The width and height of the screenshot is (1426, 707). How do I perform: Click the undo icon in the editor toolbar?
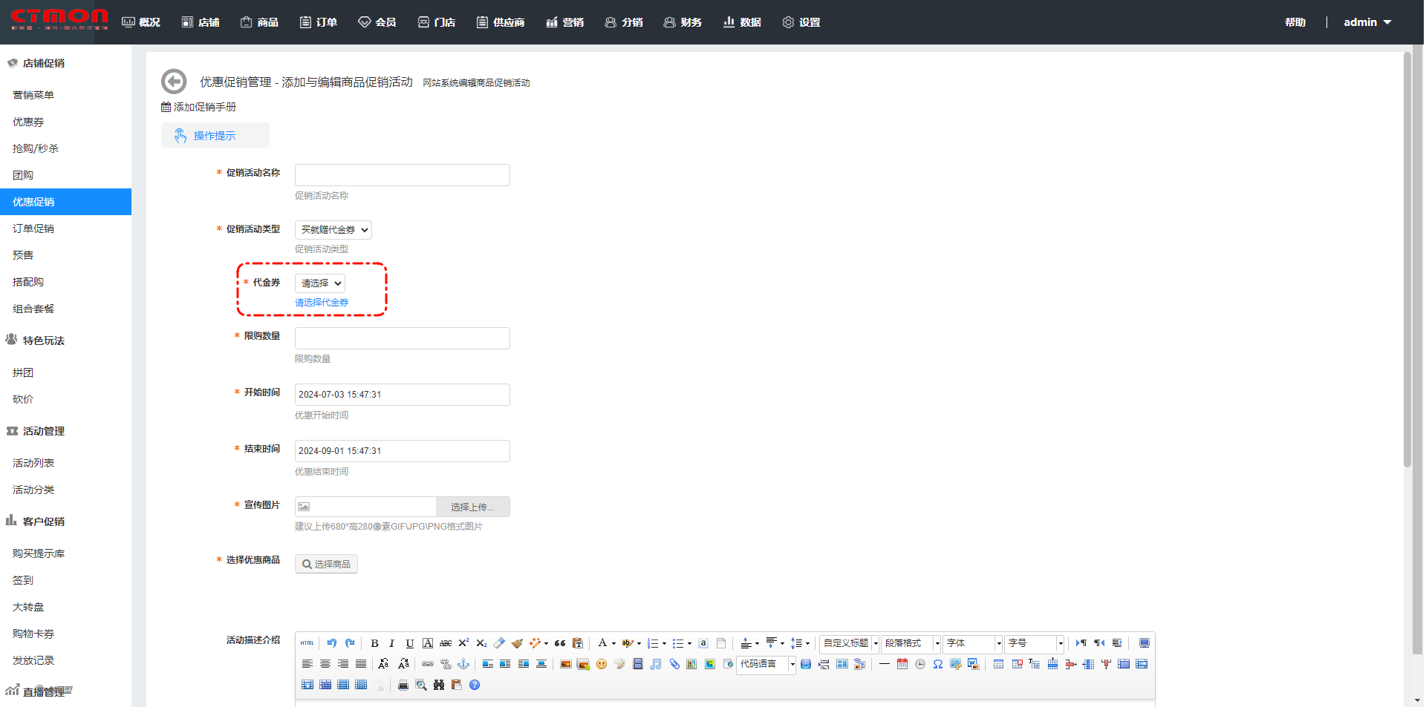pyautogui.click(x=332, y=643)
